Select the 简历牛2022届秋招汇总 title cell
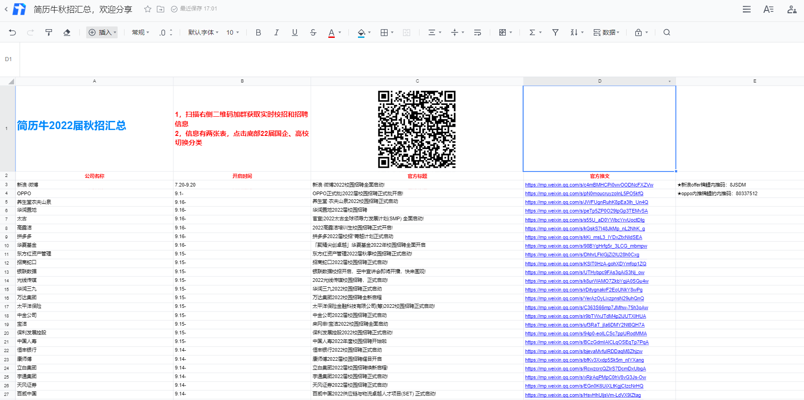The width and height of the screenshot is (804, 400). click(94, 129)
